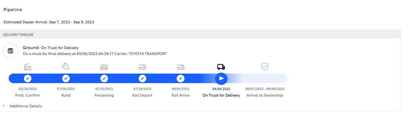Click the Rail Arrive train icon
This screenshot has width=409, height=119.
pos(181,67)
